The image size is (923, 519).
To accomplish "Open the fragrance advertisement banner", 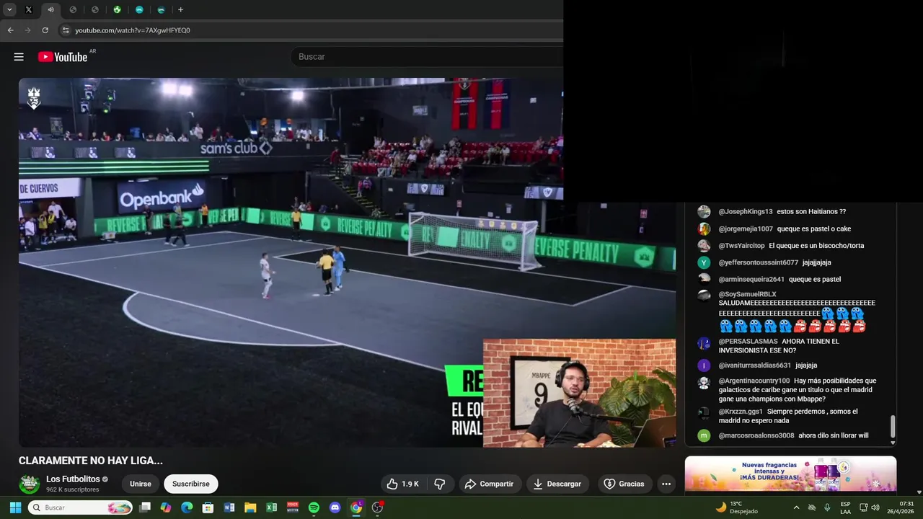I will coord(790,474).
